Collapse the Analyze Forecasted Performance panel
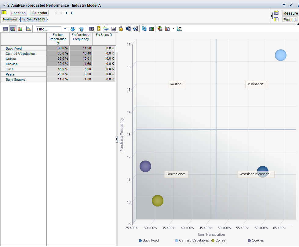The width and height of the screenshot is (299, 247). pos(4,5)
